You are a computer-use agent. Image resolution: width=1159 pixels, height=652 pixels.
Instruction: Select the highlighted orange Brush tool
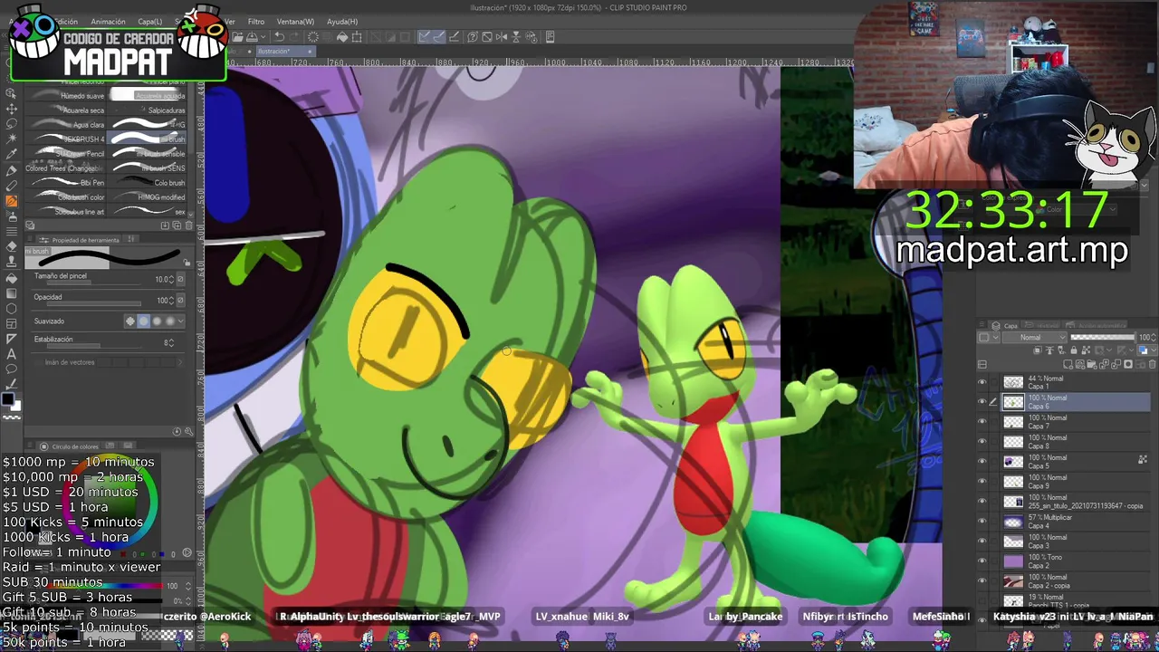(x=11, y=200)
